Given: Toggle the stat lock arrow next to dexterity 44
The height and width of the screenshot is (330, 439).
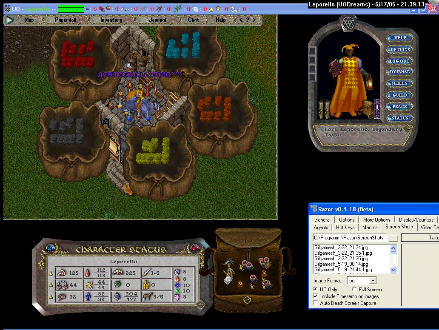Looking at the screenshot, I should click(51, 284).
